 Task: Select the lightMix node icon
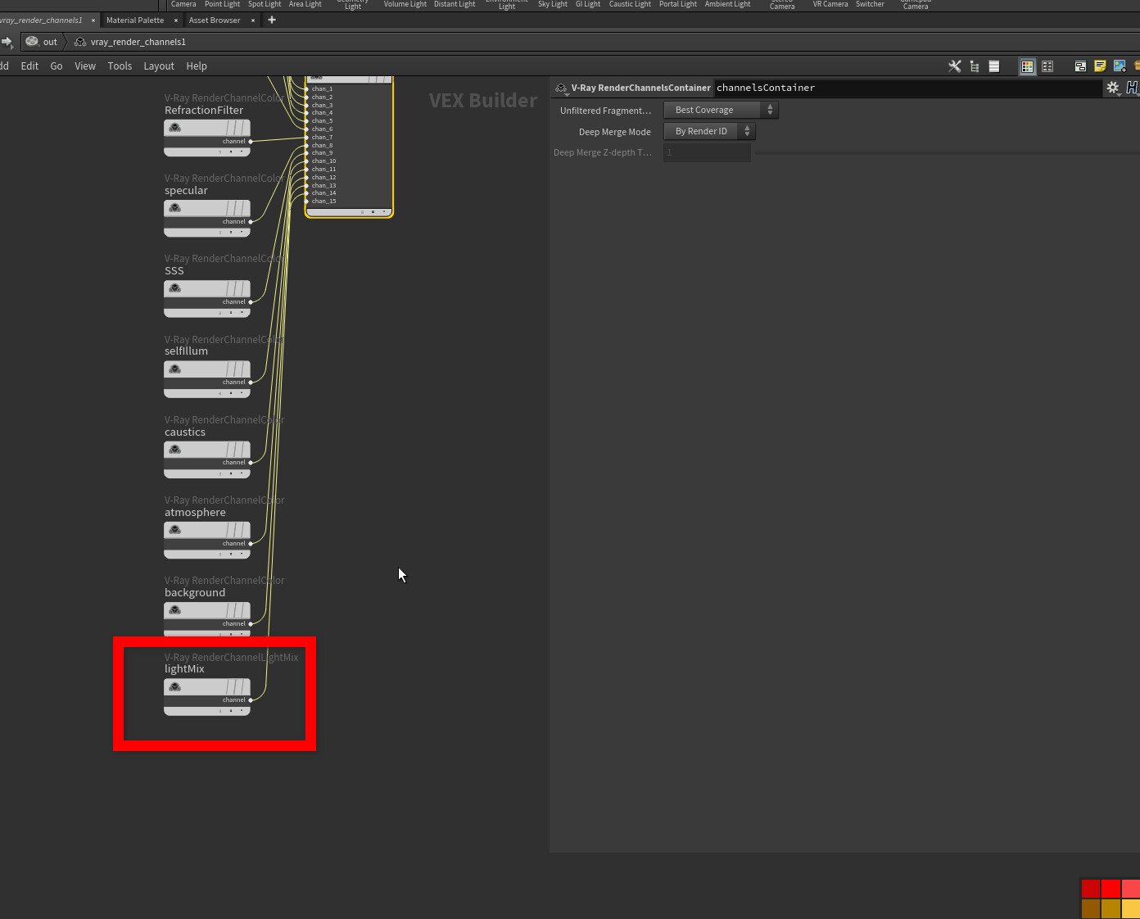coord(175,686)
